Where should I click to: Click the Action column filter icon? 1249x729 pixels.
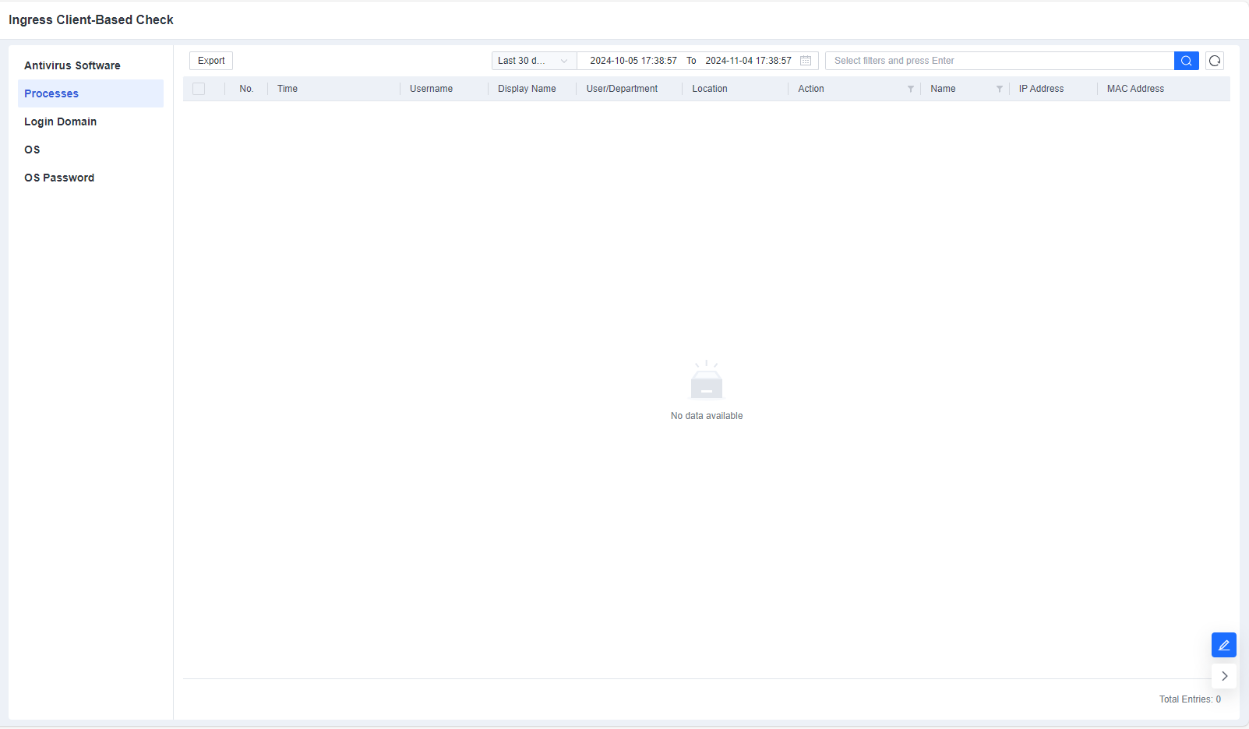[910, 89]
